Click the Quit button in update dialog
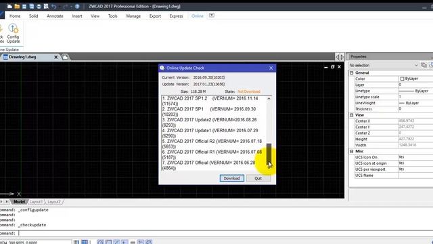Image resolution: width=433 pixels, height=244 pixels. pos(258,178)
